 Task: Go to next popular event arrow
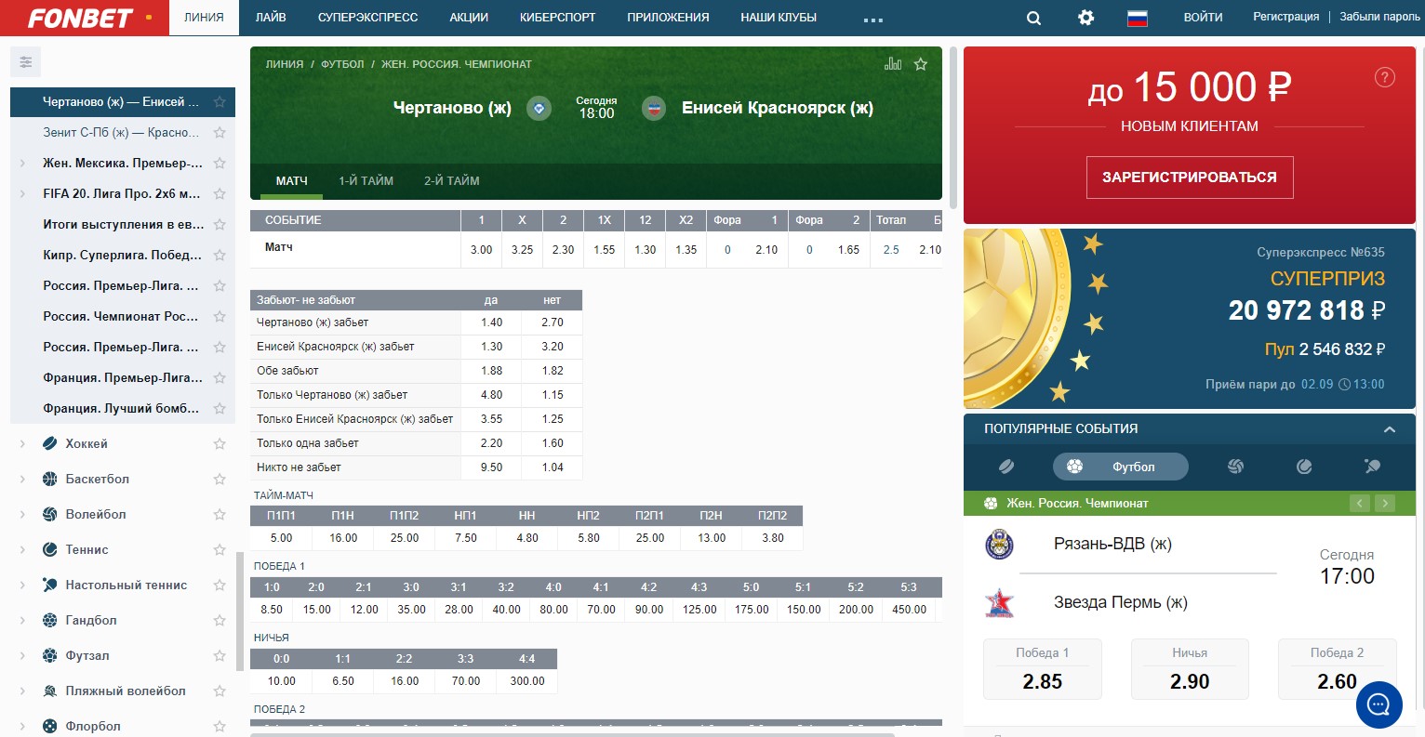click(1385, 503)
